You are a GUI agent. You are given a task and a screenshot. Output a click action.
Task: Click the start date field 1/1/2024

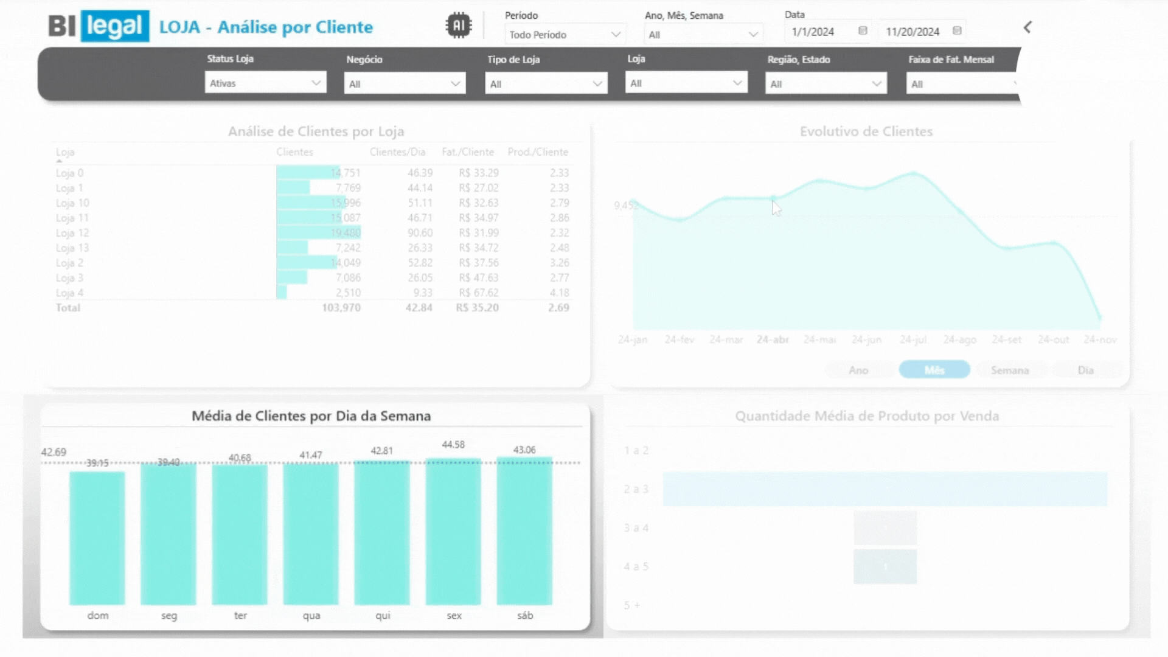coord(813,32)
